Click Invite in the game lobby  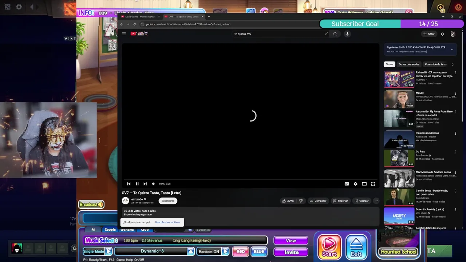[x=291, y=252]
